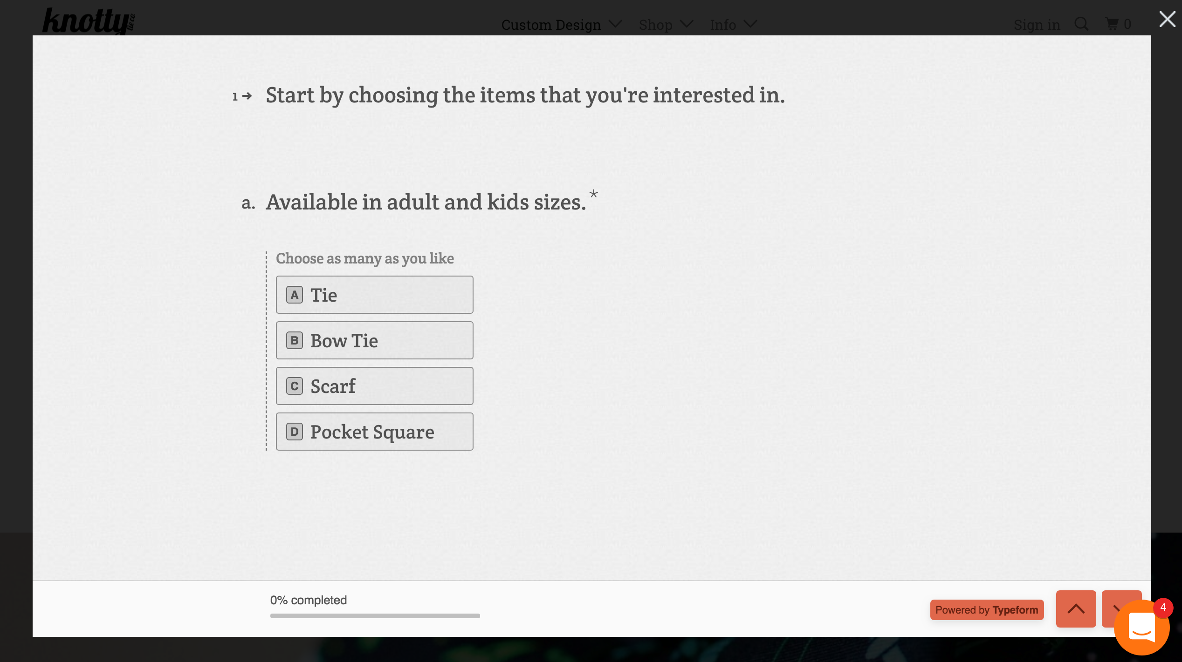Open the shopping cart icon

pos(1113,24)
